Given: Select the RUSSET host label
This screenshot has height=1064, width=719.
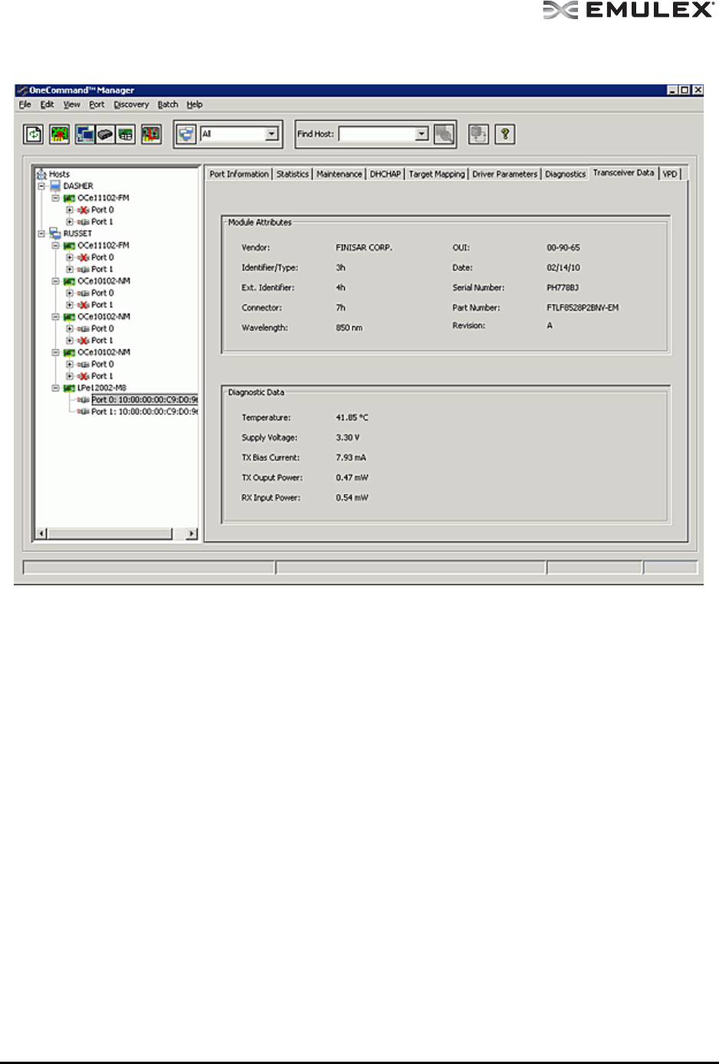Looking at the screenshot, I should pos(77,233).
